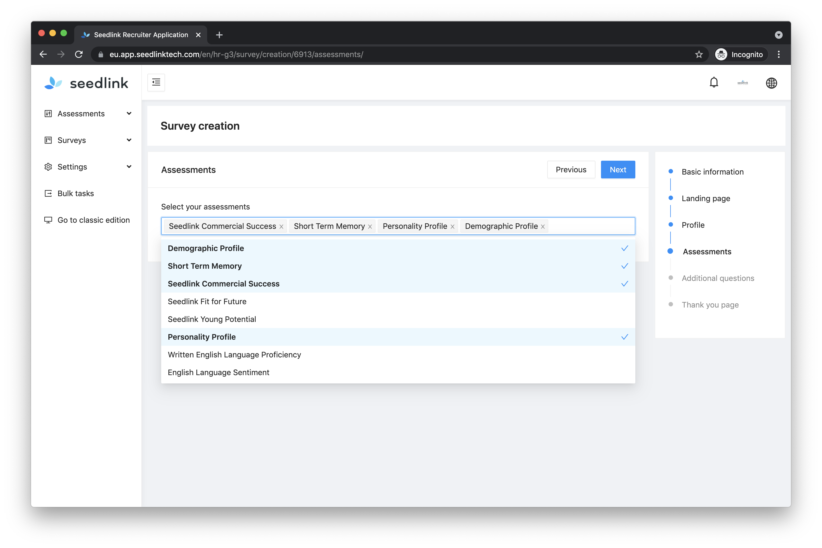This screenshot has width=822, height=548.
Task: Select Seedlink Fit for Future option
Action: (x=398, y=301)
